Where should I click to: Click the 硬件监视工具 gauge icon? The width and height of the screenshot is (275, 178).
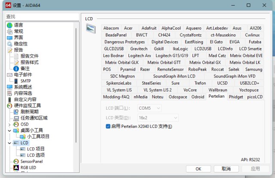pos(9,106)
